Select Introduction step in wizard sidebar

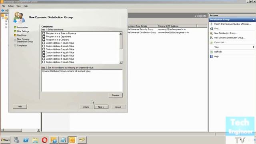(x=22, y=27)
